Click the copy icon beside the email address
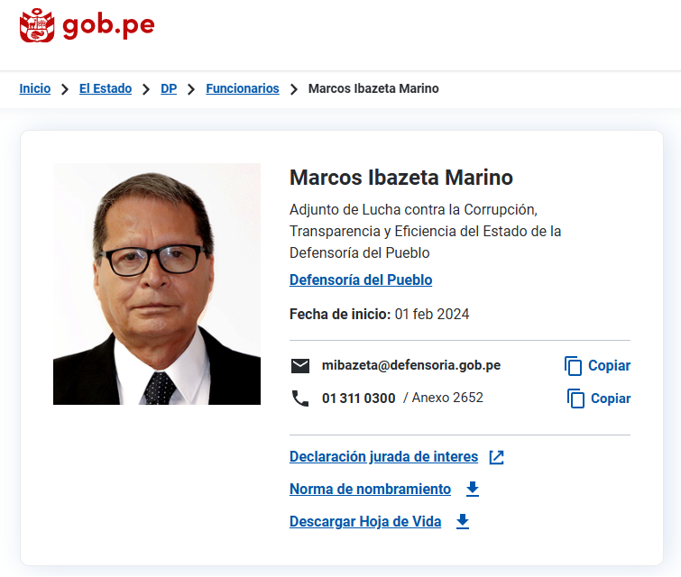Image resolution: width=681 pixels, height=577 pixels. pos(573,366)
